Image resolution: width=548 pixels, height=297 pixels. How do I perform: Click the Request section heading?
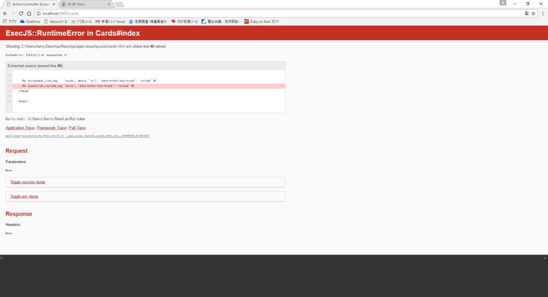pos(17,151)
